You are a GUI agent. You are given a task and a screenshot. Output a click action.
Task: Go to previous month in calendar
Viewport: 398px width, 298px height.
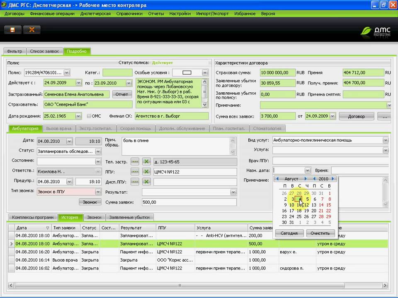coord(277,179)
